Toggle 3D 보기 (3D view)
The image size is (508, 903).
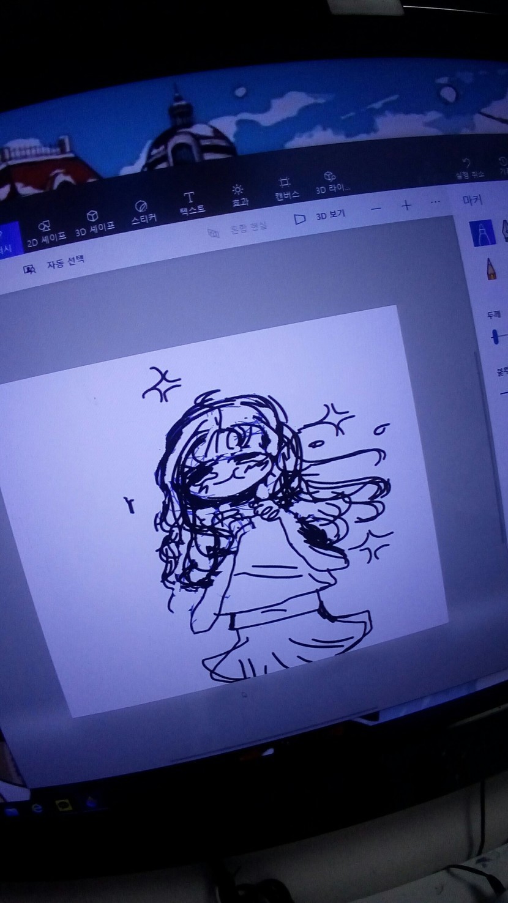(319, 217)
